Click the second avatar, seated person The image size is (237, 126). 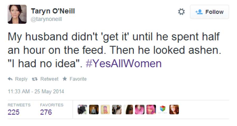(x=94, y=109)
